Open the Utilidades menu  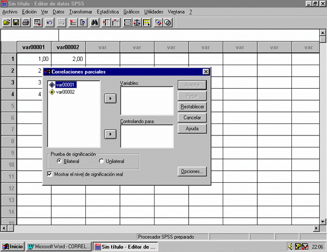pos(154,12)
